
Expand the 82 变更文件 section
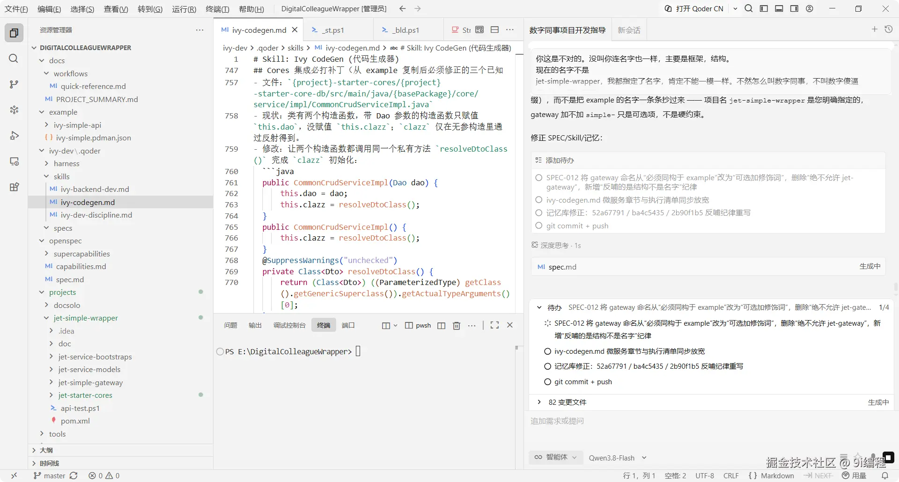click(x=539, y=402)
